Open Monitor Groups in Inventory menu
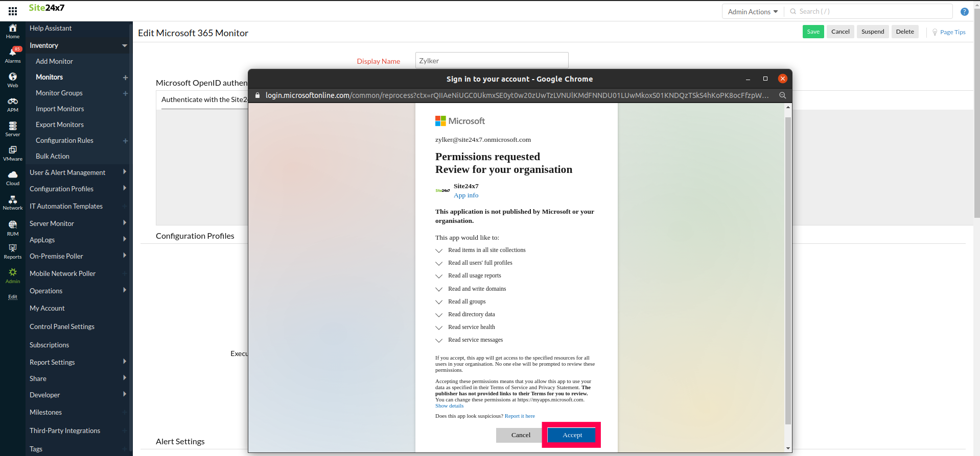Screen dimensions: 980x456 tap(59, 93)
